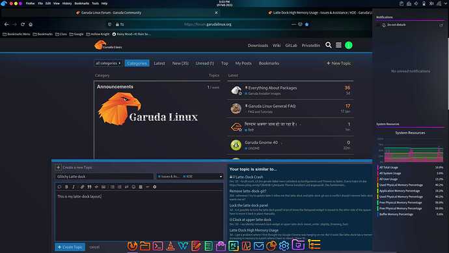
Task: Click the Garuda Linux forum logo
Action: 108,46
